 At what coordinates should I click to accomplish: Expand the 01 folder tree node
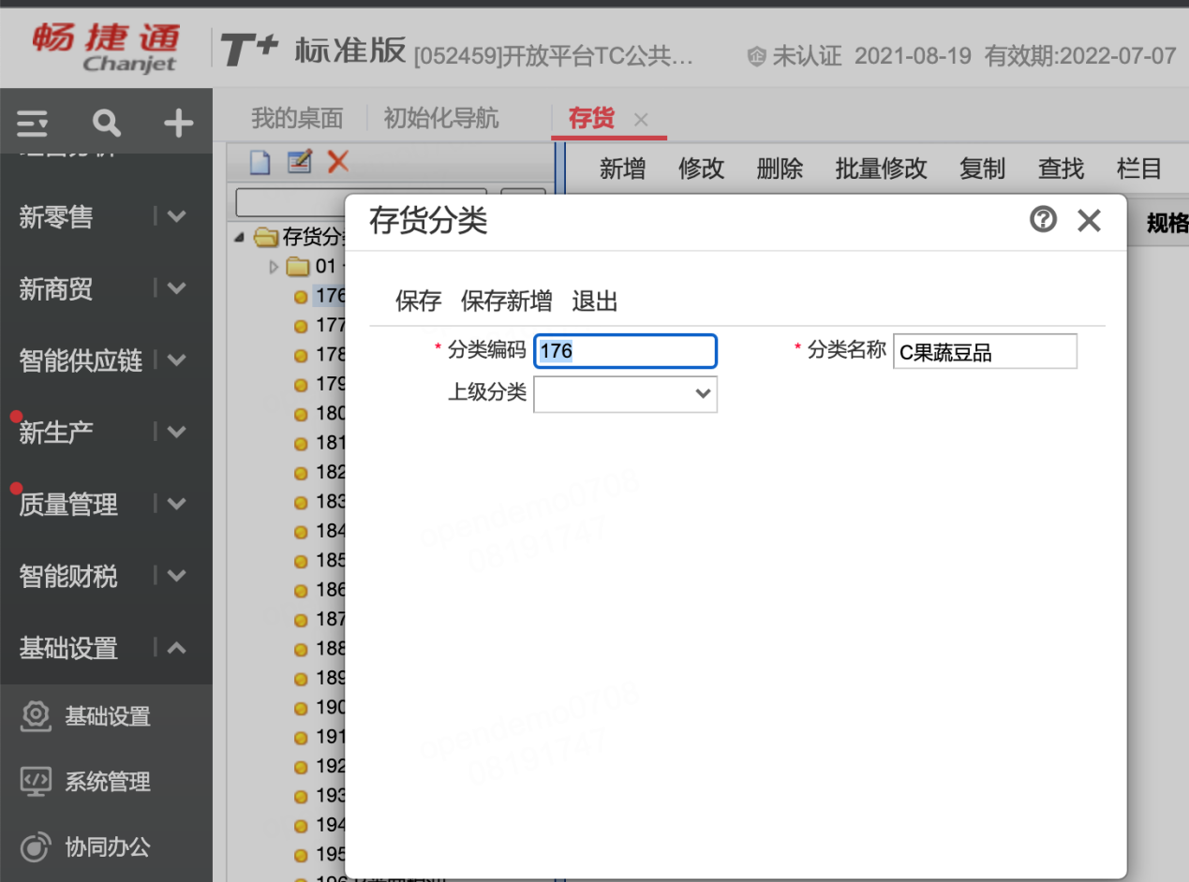(275, 268)
